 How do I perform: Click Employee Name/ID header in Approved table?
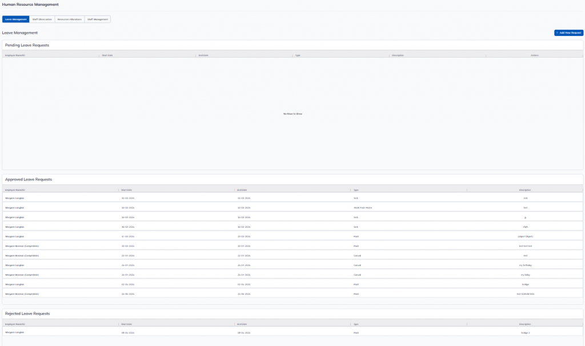pyautogui.click(x=15, y=190)
